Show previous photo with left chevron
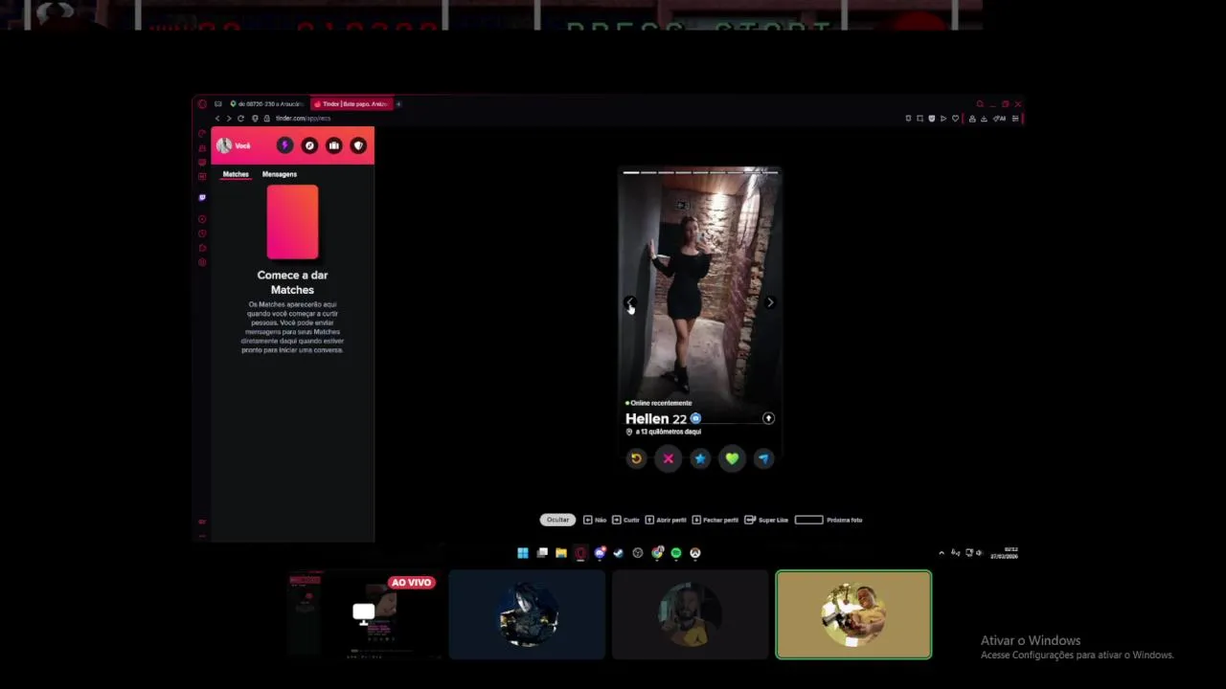Viewport: 1226px width, 689px height. click(x=629, y=302)
